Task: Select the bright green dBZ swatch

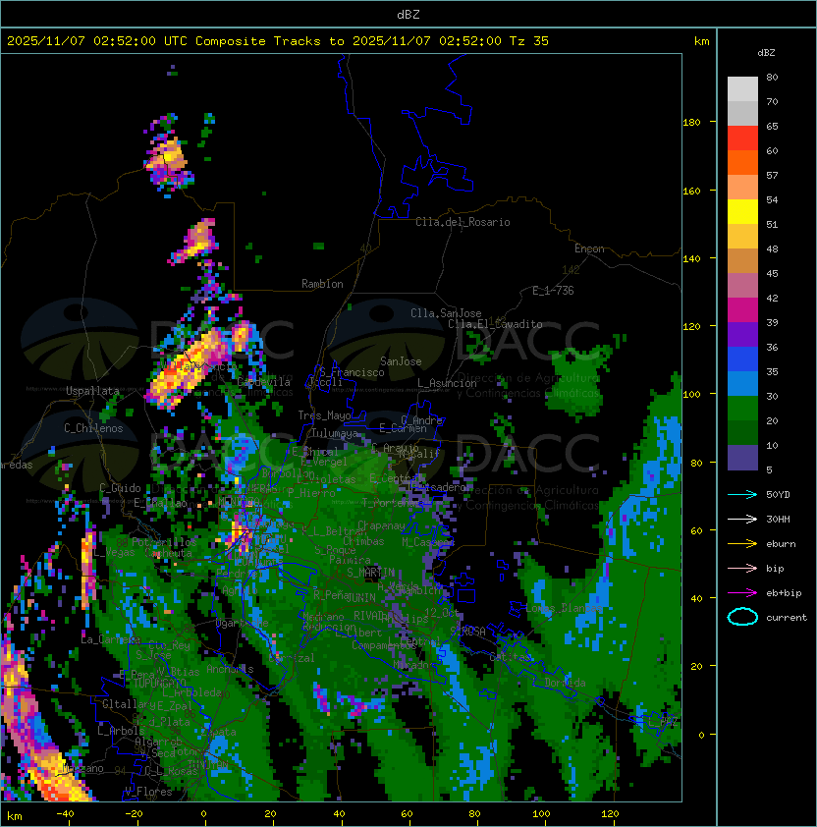Action: pos(742,409)
